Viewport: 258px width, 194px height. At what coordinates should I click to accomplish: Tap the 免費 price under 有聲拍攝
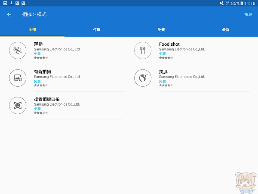click(37, 81)
